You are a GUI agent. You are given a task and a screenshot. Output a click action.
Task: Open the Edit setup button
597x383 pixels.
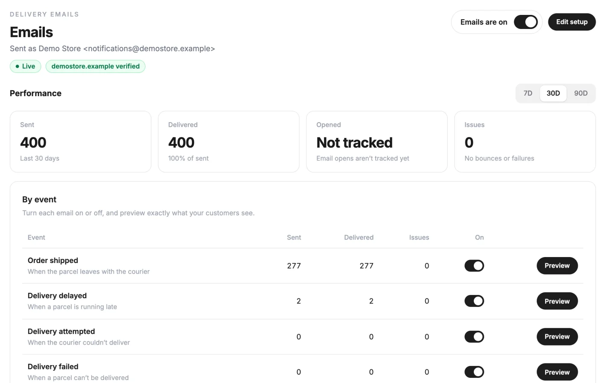571,22
